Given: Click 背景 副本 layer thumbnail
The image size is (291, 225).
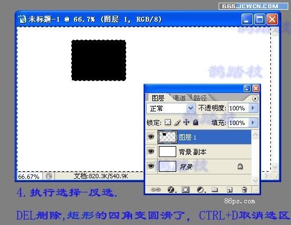Looking at the screenshot, I should (168, 152).
